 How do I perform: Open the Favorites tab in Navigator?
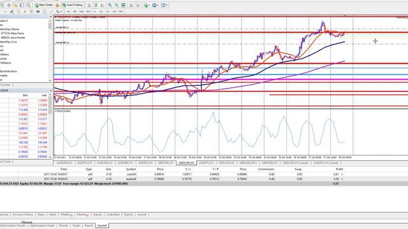(x=5, y=85)
